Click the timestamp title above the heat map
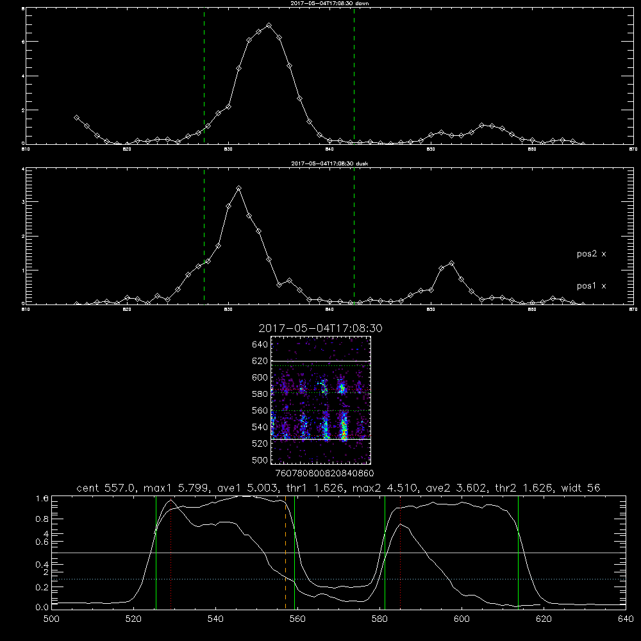The height and width of the screenshot is (641, 641). coord(320,328)
